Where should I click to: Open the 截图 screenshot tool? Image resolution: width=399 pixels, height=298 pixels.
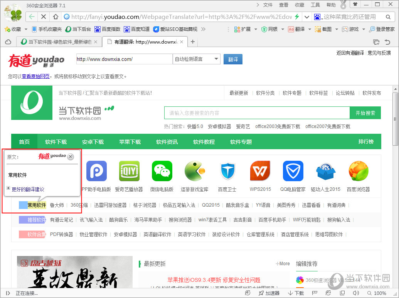click(x=323, y=29)
